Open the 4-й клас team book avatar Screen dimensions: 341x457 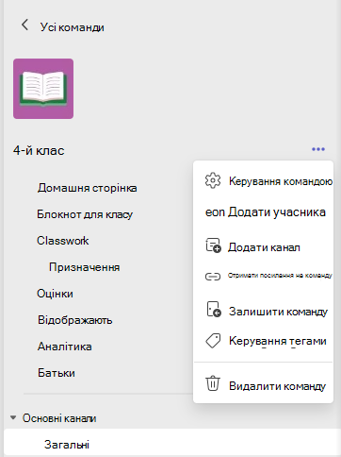(43, 89)
